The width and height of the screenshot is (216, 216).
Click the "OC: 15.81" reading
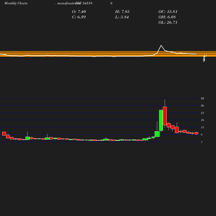(168, 12)
